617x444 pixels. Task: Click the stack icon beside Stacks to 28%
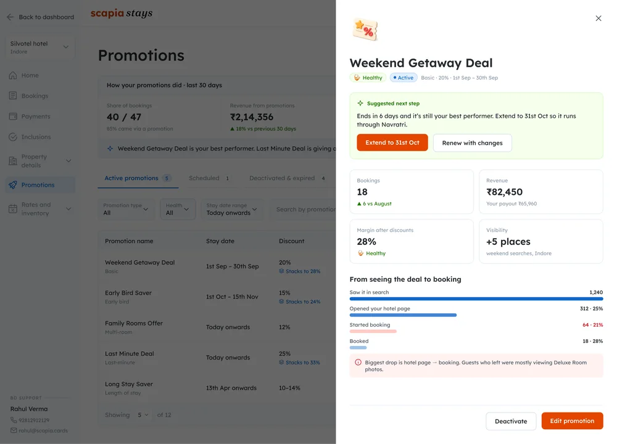point(281,271)
